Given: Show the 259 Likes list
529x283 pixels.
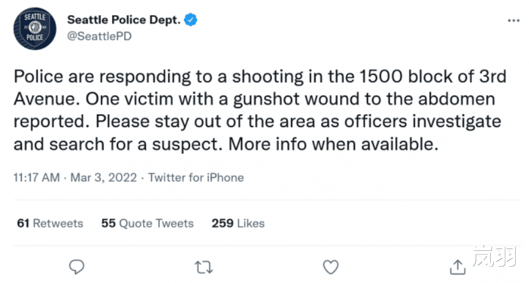Looking at the screenshot, I should point(238,223).
